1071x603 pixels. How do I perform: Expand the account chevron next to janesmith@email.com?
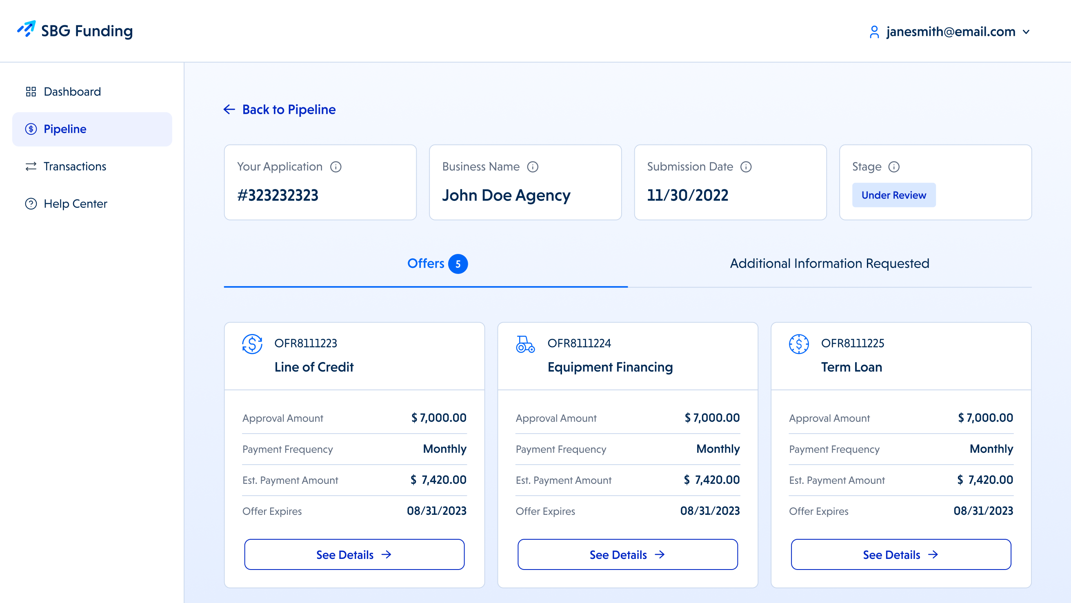(x=1026, y=32)
